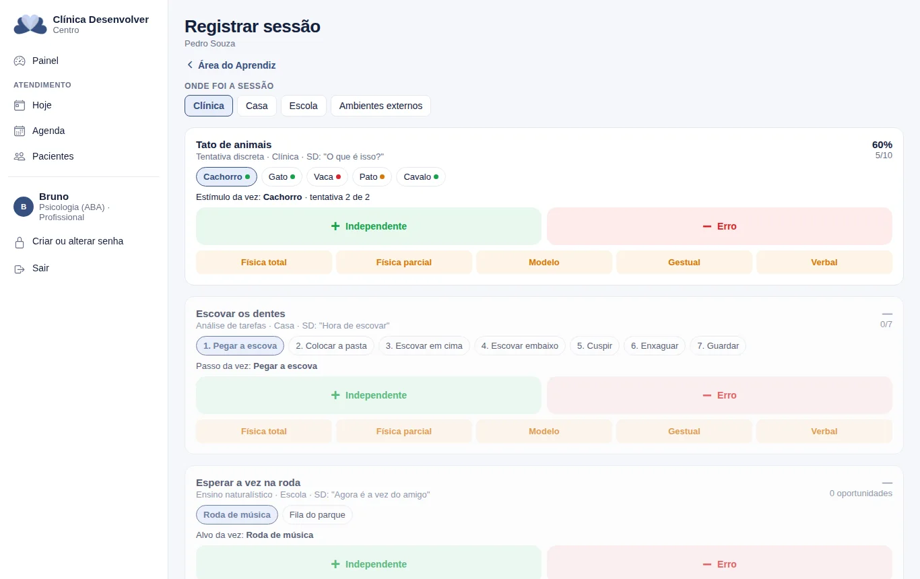Click the 60% score in Tato de animais

882,145
